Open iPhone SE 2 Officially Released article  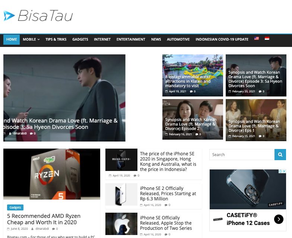tap(168, 194)
